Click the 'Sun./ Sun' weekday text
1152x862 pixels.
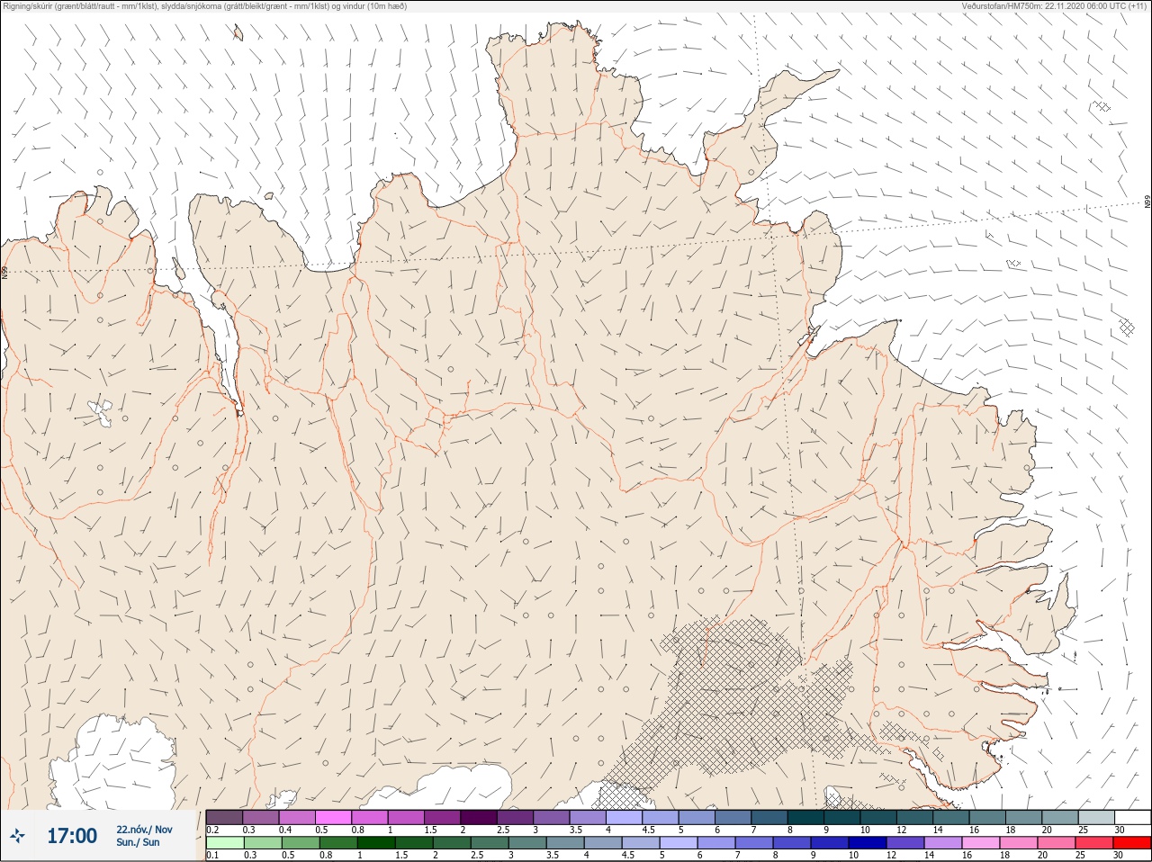(x=138, y=842)
